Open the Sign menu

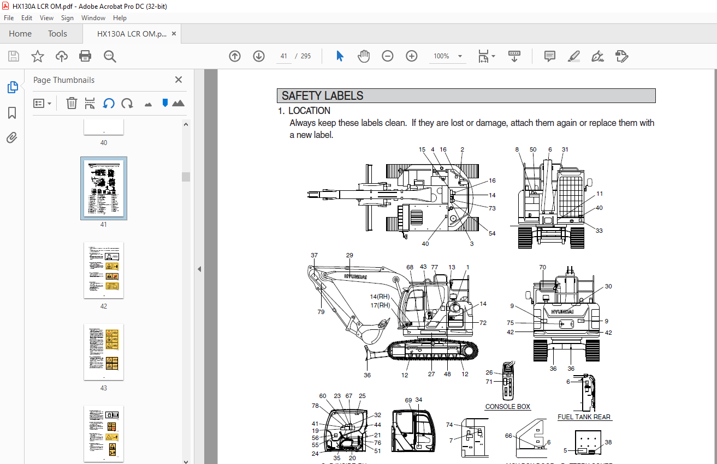coord(67,18)
